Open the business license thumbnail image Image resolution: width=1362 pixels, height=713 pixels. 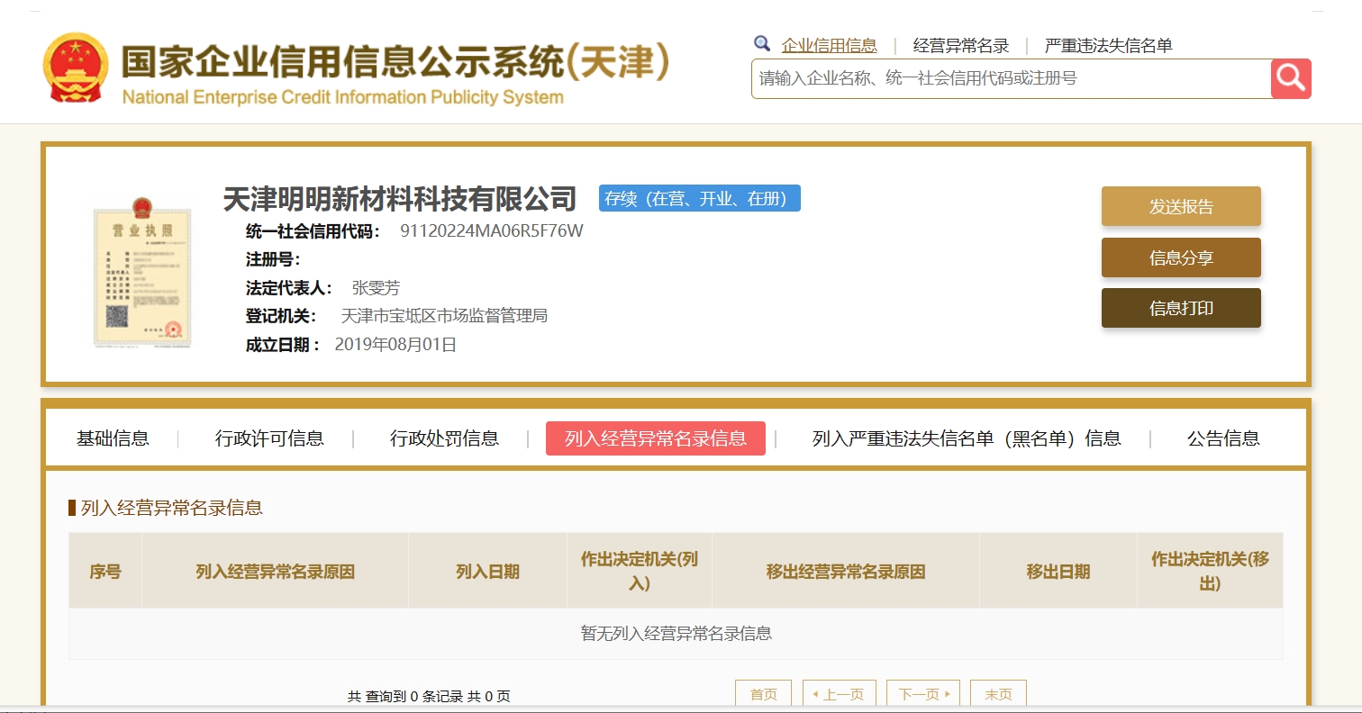pyautogui.click(x=142, y=271)
